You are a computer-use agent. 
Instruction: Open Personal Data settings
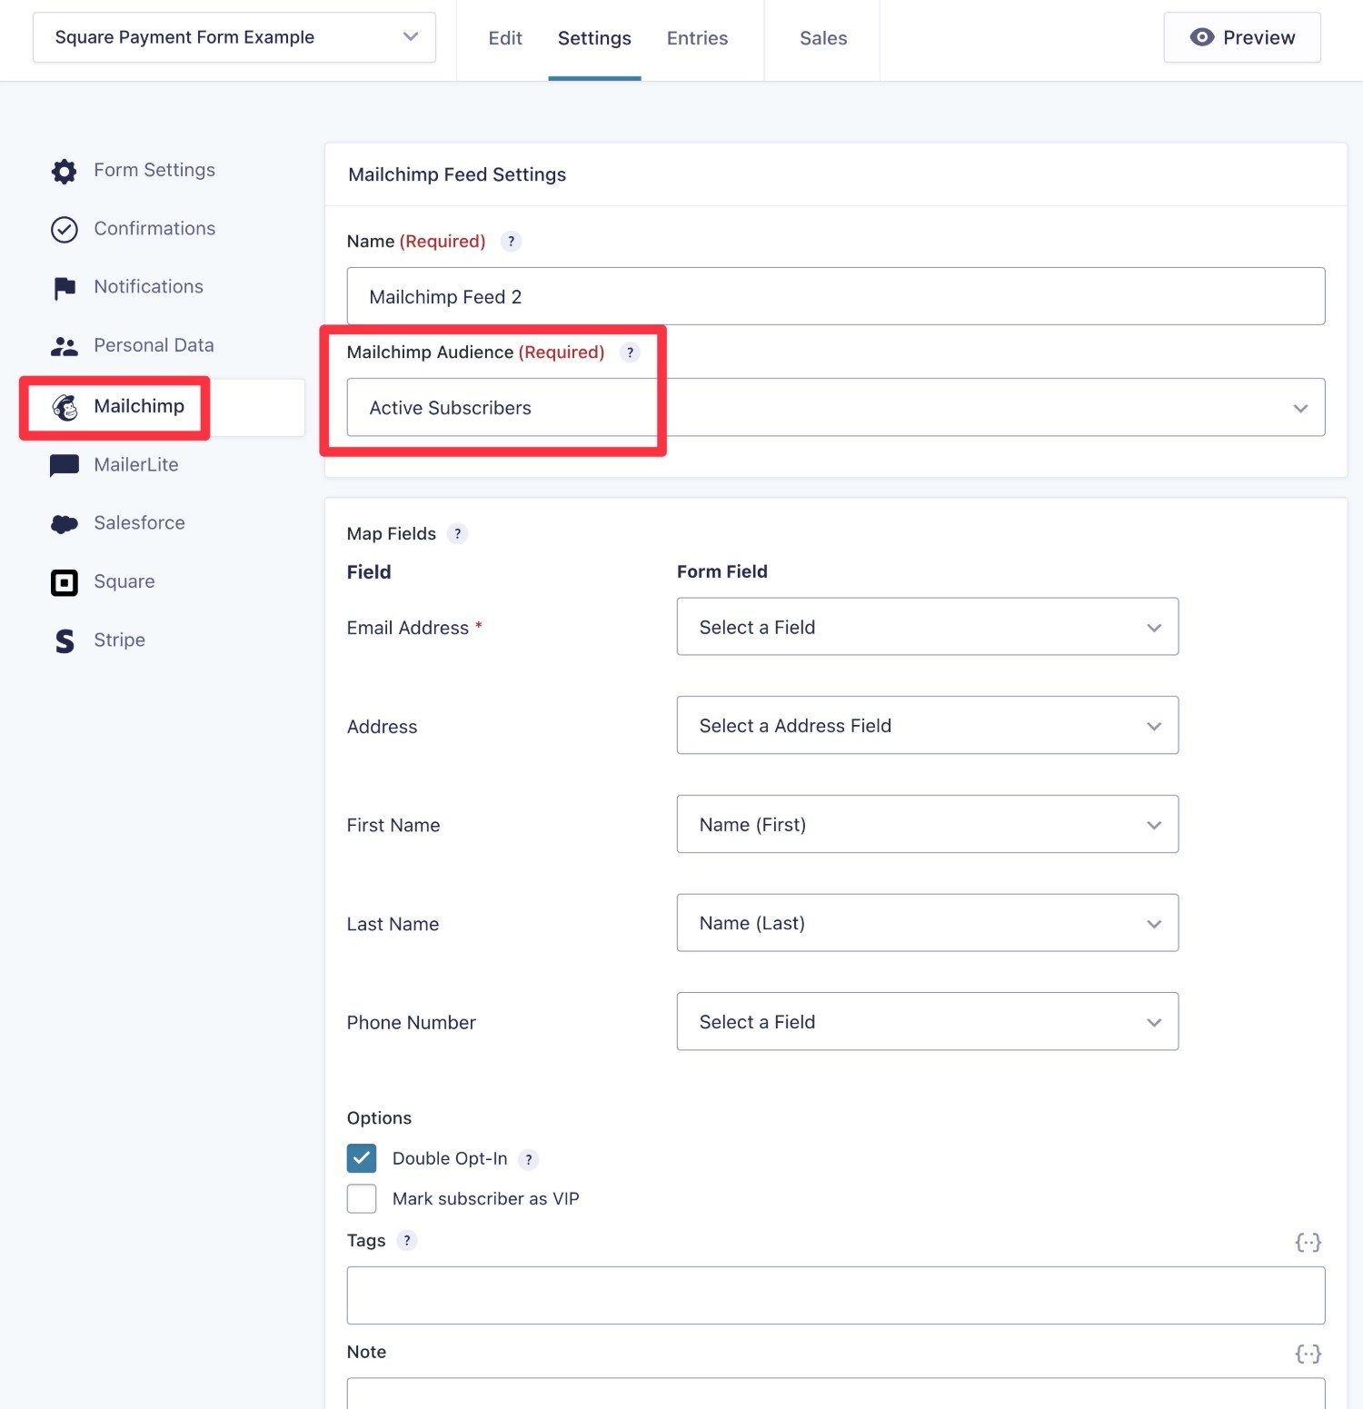(154, 345)
